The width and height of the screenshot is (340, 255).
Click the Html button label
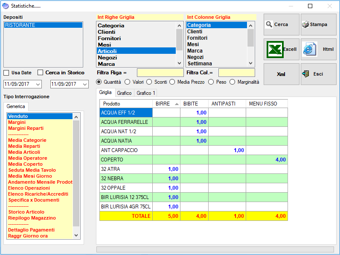pos(328,49)
